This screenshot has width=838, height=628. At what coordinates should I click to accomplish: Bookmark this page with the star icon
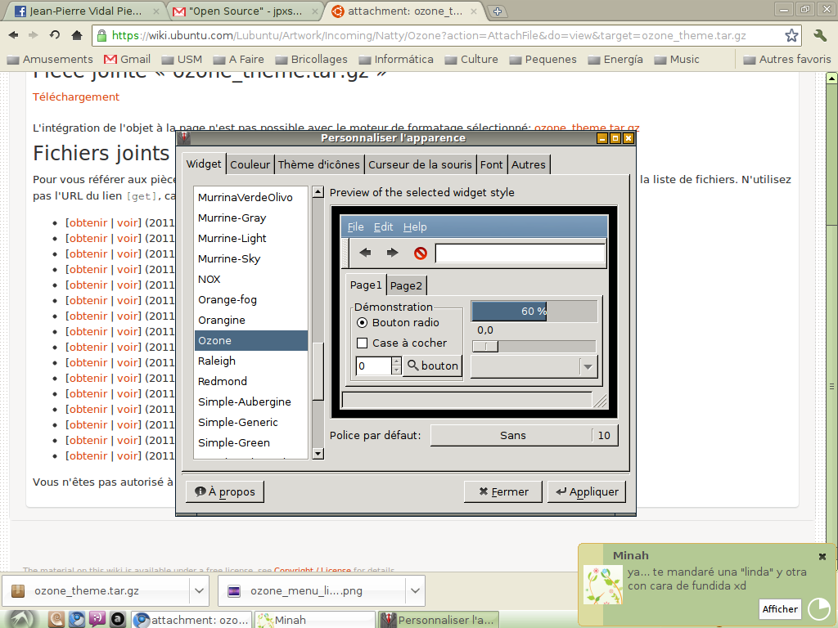[x=791, y=35]
